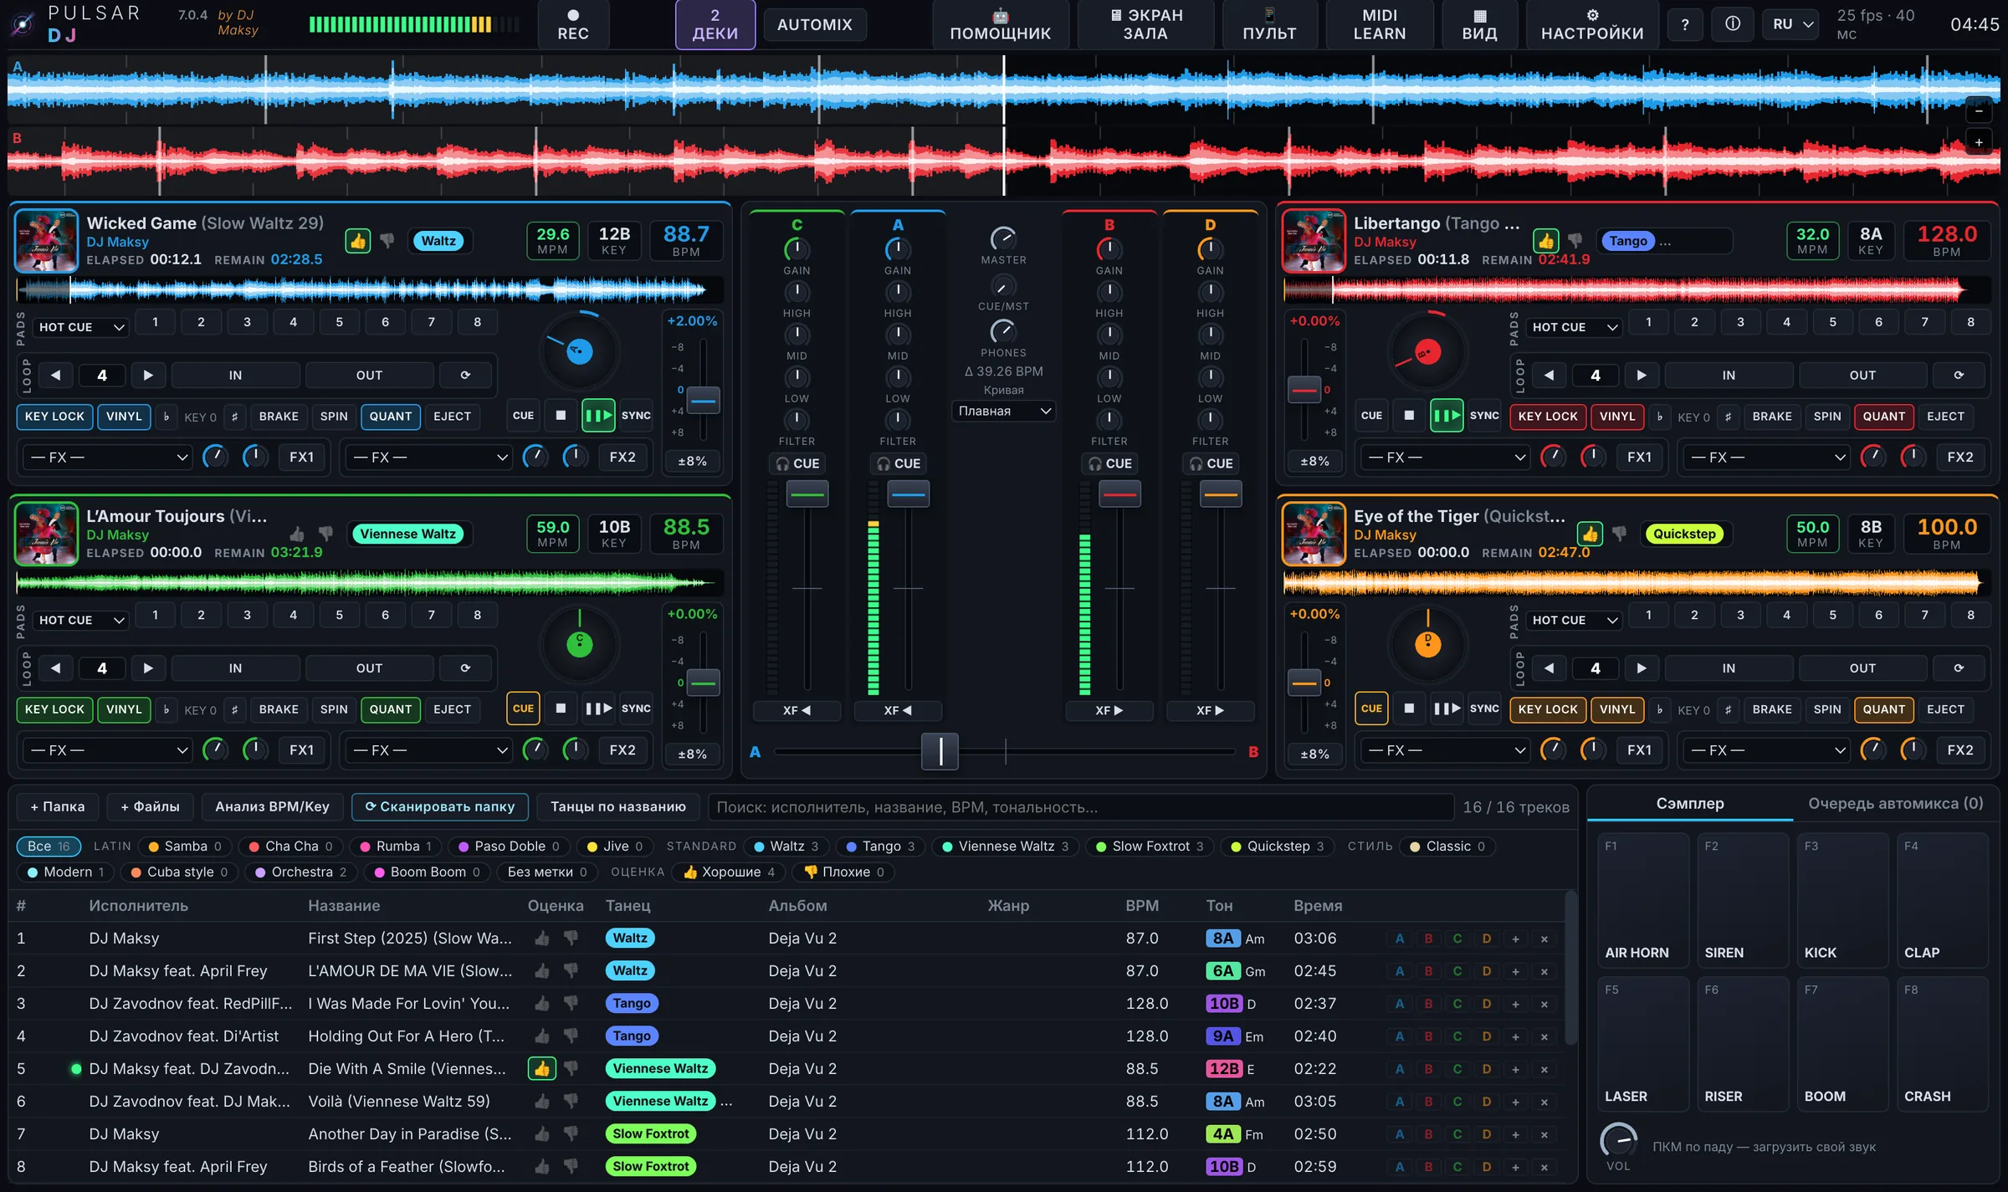Click + Папка button
The height and width of the screenshot is (1192, 2008).
[x=57, y=806]
